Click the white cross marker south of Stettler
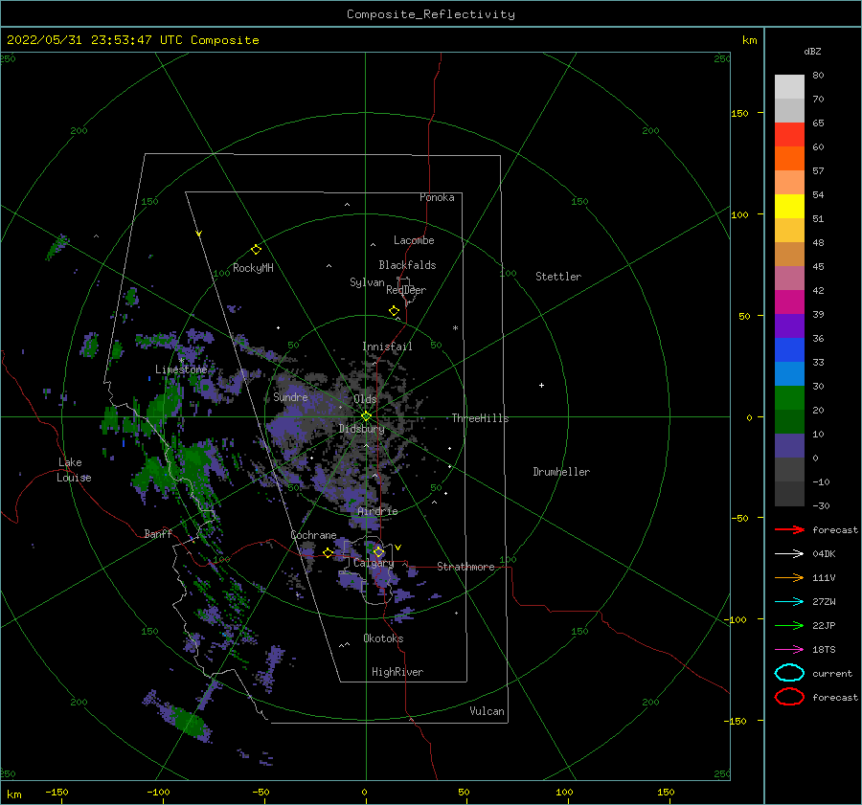 541,385
